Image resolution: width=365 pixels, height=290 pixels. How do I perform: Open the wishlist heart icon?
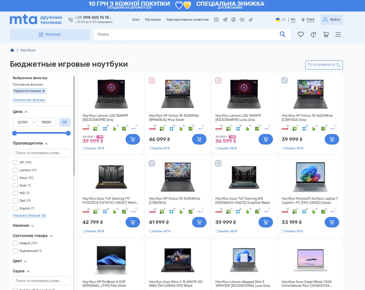point(301,35)
